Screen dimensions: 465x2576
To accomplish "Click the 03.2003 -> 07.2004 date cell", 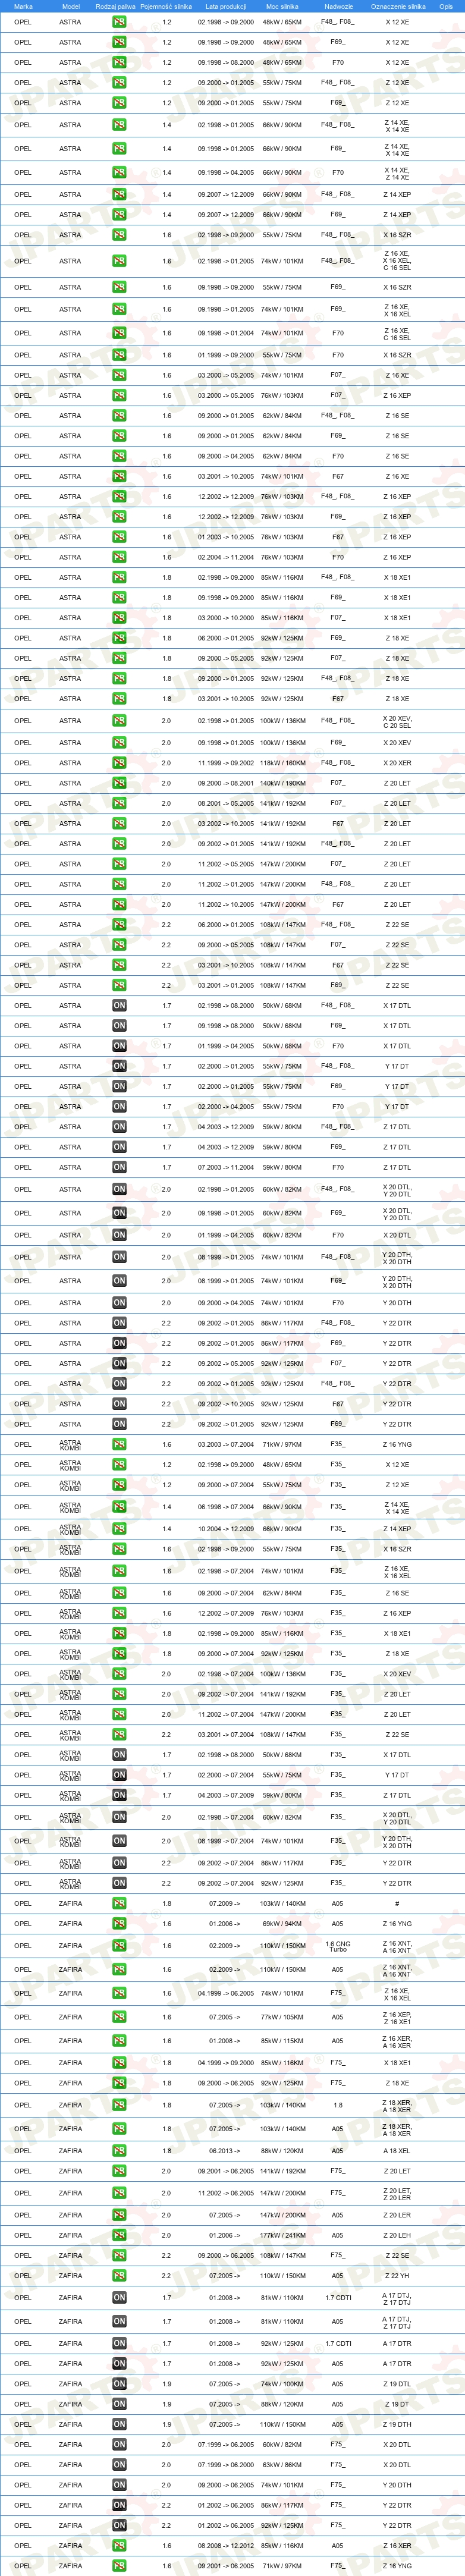I will coord(226,1444).
